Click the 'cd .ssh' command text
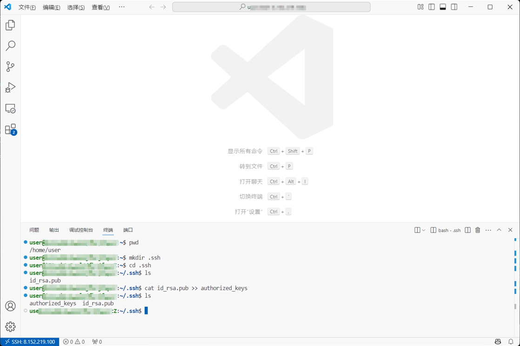The height and width of the screenshot is (346, 520). (140, 266)
